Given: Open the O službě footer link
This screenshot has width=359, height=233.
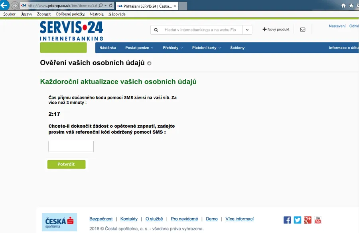Looking at the screenshot, I should pyautogui.click(x=154, y=219).
